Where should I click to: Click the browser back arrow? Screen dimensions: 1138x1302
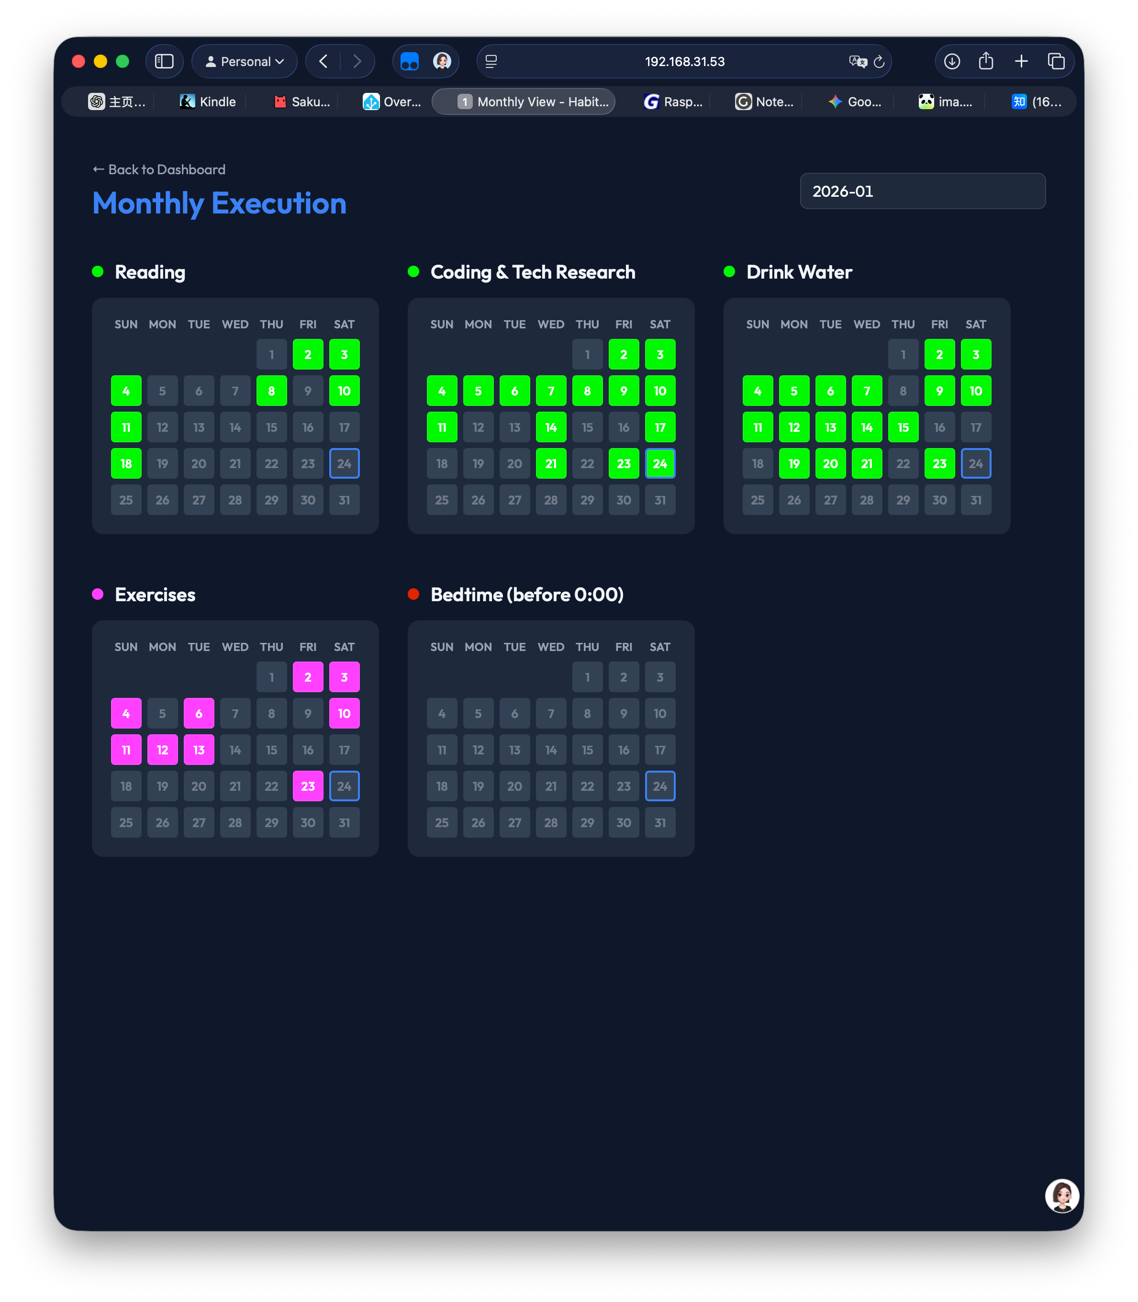pyautogui.click(x=323, y=62)
